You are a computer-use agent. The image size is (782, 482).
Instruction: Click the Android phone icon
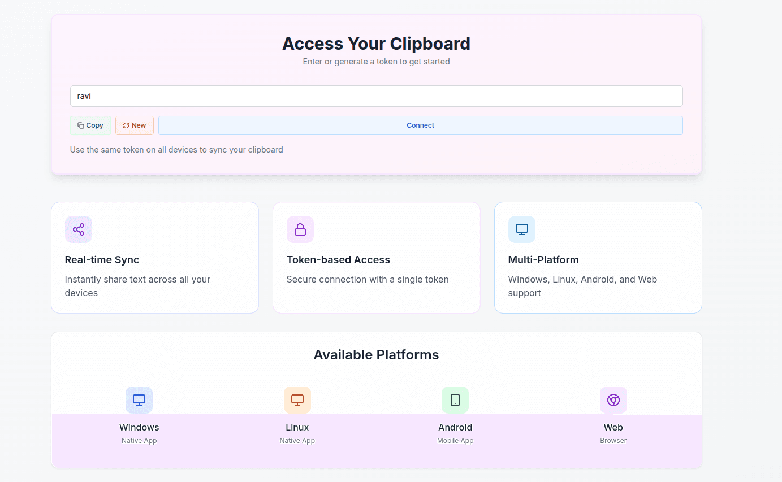(x=455, y=400)
